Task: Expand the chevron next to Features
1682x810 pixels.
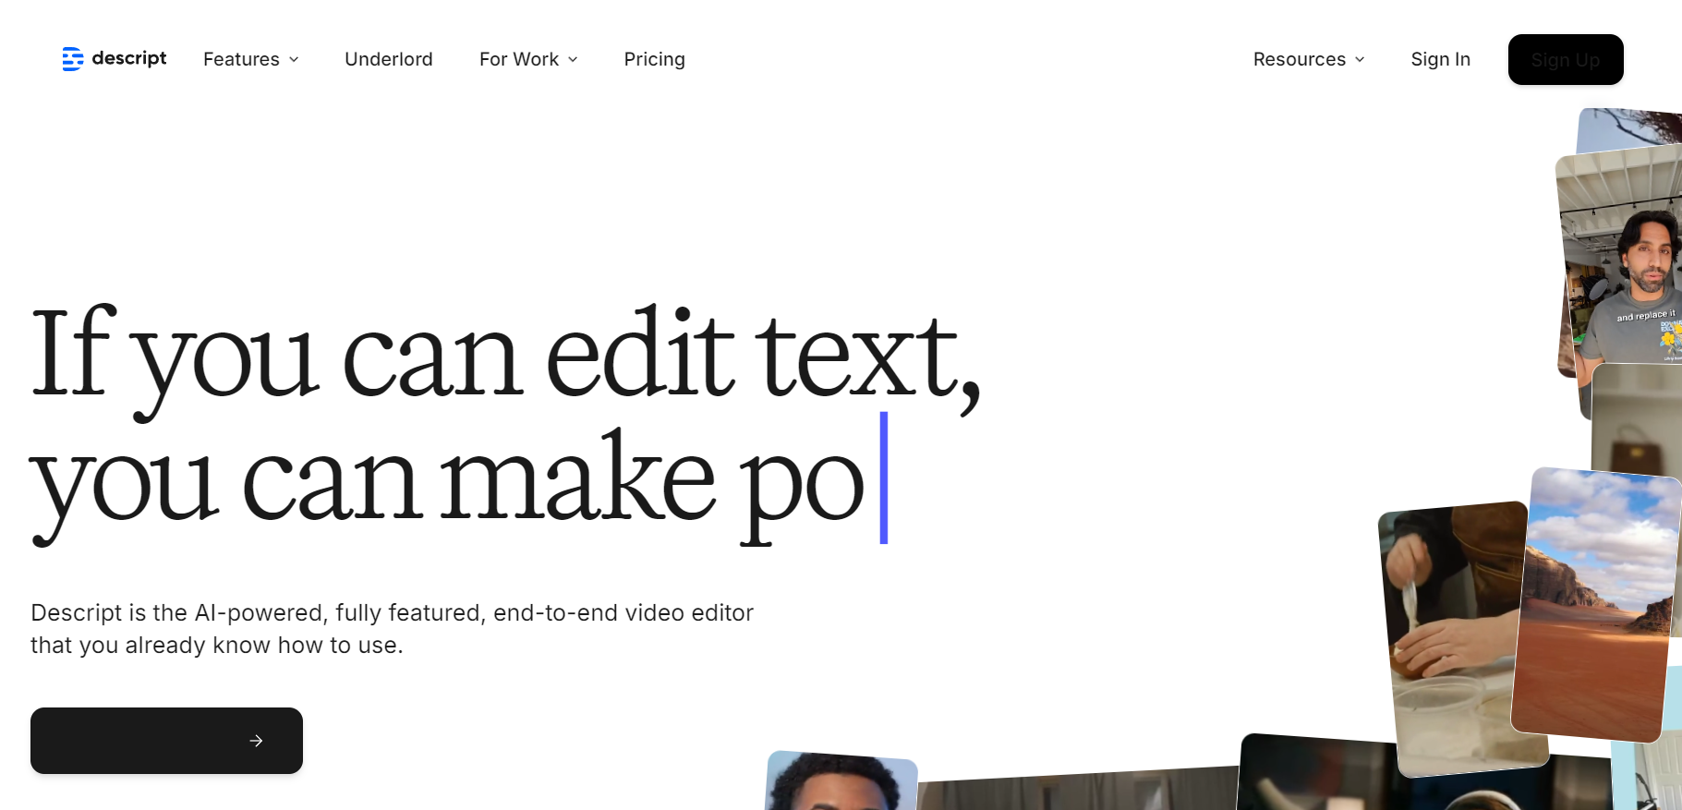Action: click(x=294, y=59)
